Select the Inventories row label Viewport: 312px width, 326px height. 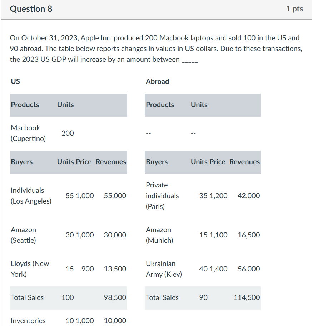(x=28, y=321)
